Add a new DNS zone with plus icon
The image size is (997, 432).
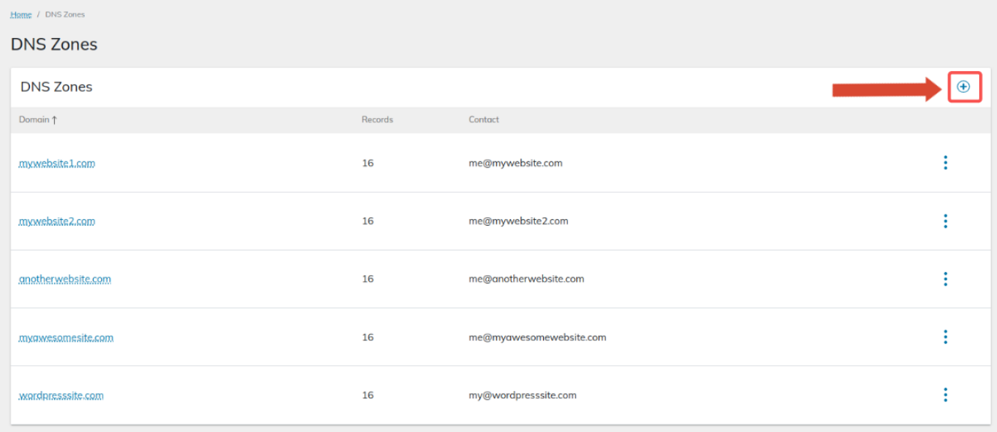963,87
